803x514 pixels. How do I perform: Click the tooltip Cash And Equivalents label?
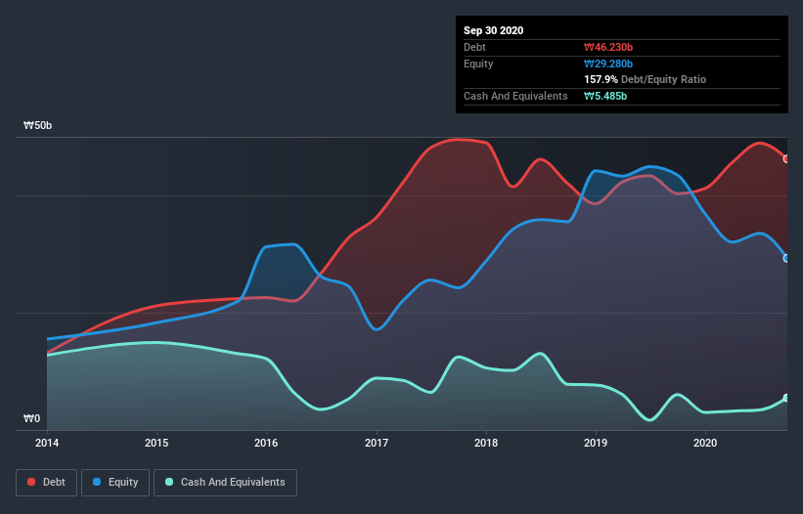[x=515, y=96]
